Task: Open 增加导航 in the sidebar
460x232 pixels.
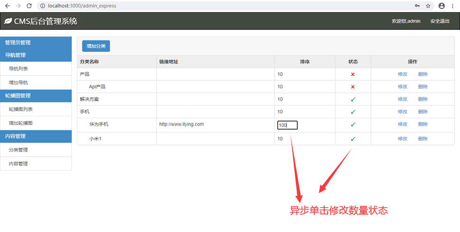Action: click(x=36, y=83)
